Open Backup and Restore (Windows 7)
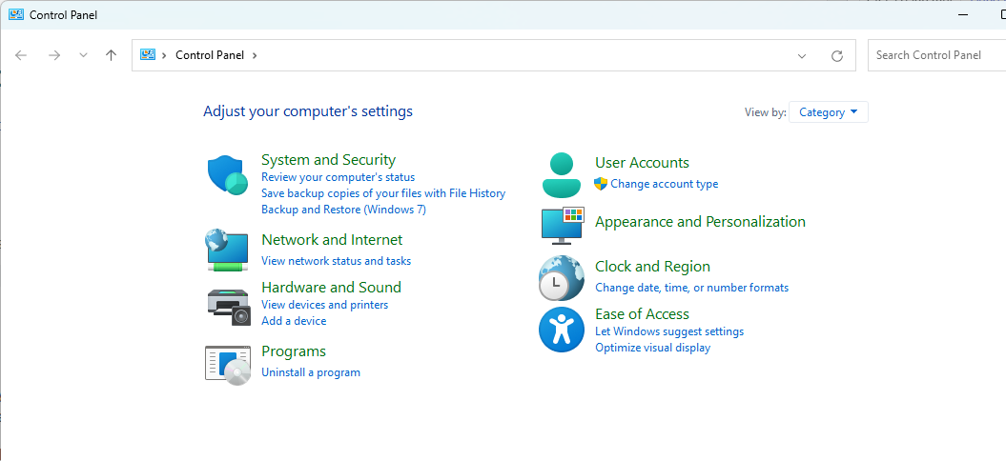1006x461 pixels. tap(343, 209)
